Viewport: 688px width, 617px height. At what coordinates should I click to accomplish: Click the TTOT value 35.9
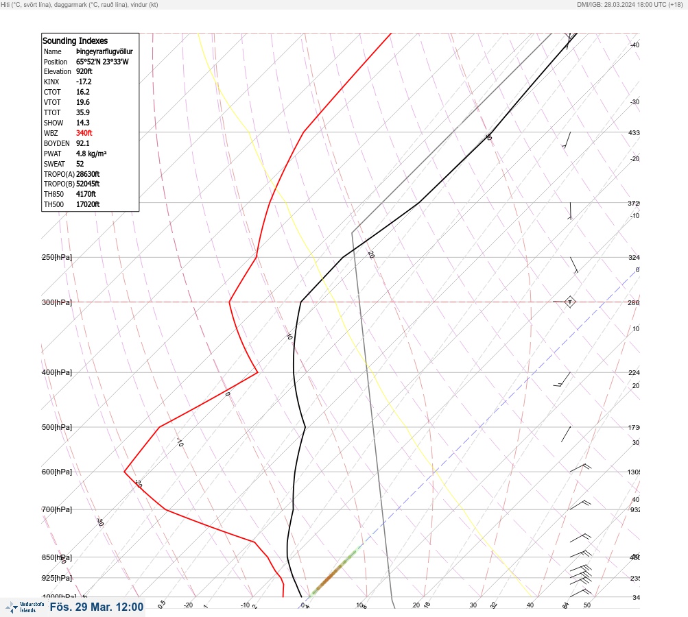click(x=83, y=112)
